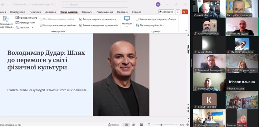Image resolution: width=259 pixels, height=127 pixels.
Task: Click the Записати button in title bar
Action: pyautogui.click(x=166, y=12)
